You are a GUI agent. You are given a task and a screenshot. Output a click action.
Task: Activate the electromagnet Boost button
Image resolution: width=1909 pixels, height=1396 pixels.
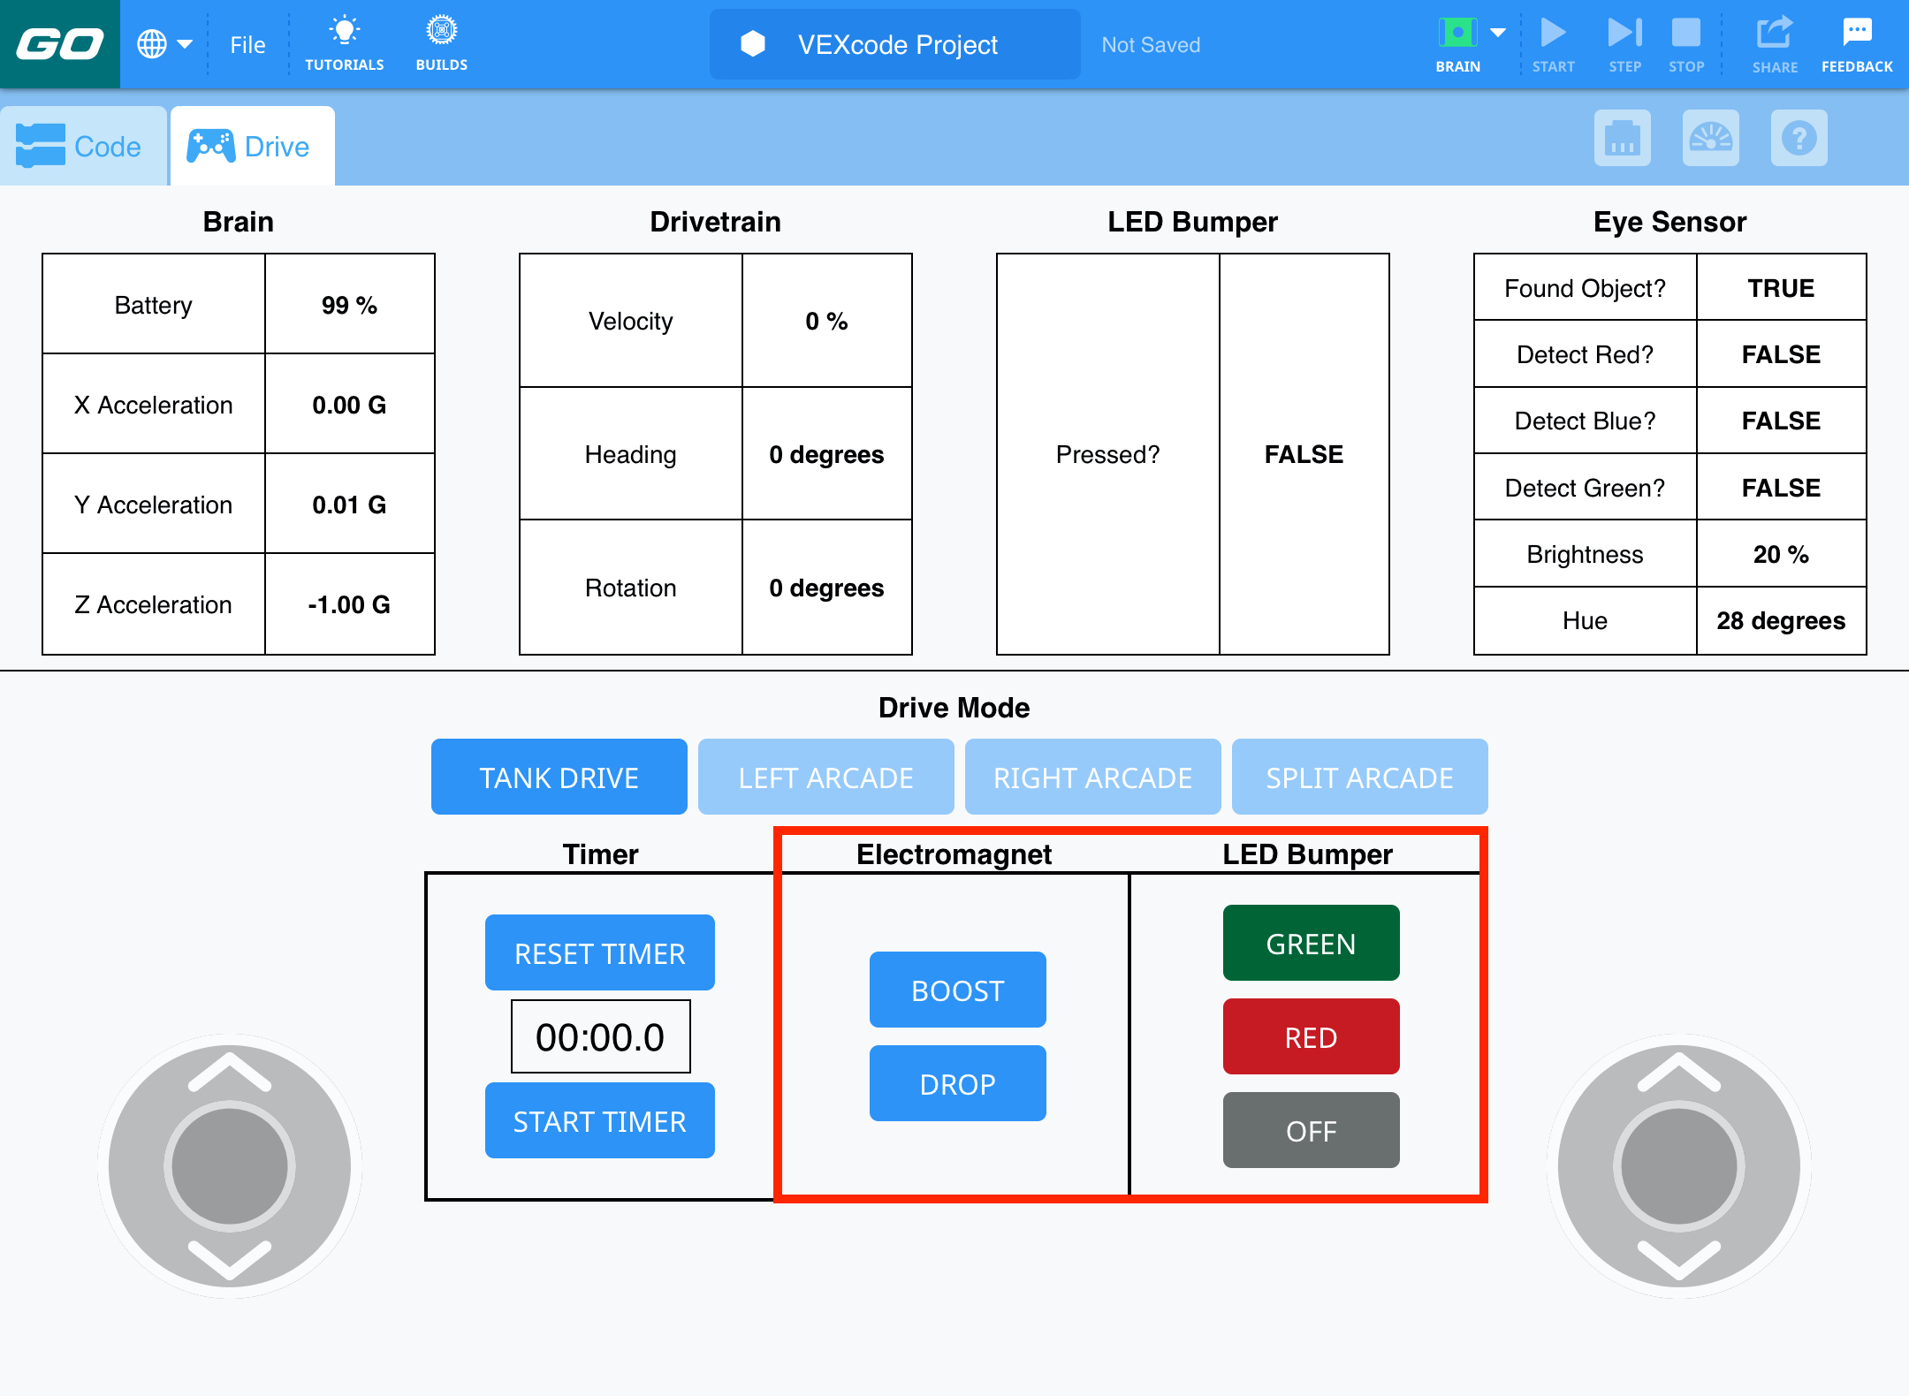coord(957,990)
